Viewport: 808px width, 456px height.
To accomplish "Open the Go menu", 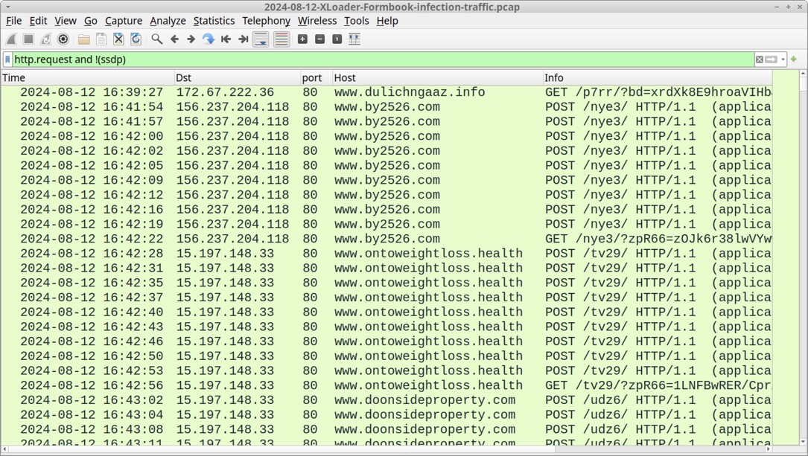I will point(91,21).
